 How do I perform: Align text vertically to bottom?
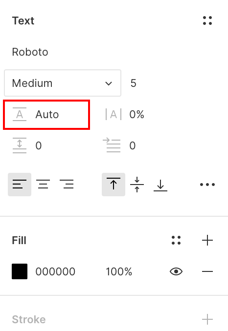coord(160,185)
